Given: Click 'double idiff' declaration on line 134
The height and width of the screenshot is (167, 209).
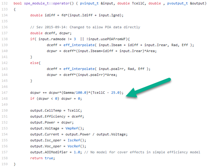Looking at the screenshot, I should point(43,15).
